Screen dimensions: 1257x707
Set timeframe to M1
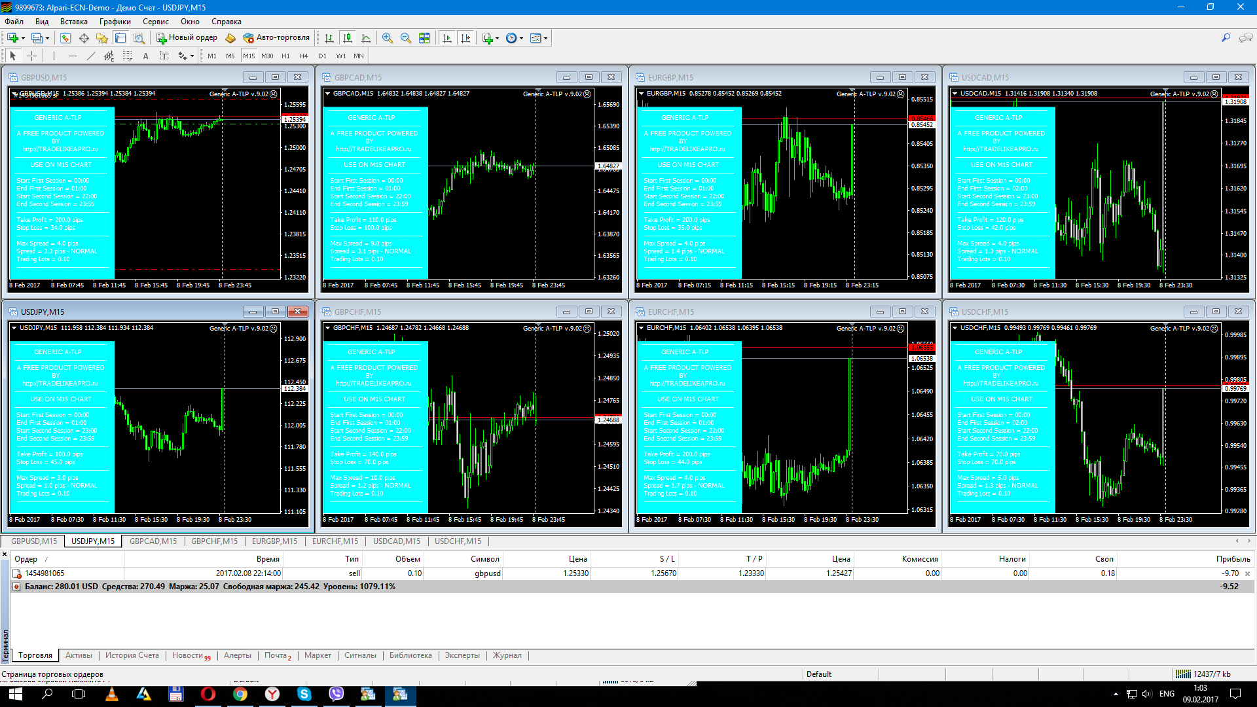coord(212,56)
